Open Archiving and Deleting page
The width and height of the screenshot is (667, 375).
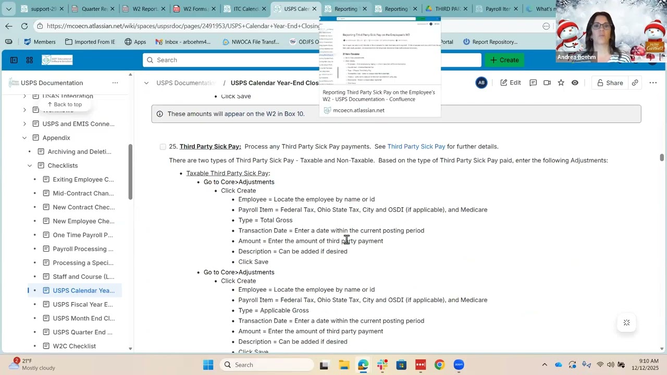click(79, 152)
